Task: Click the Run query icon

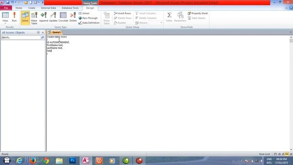Action: coord(14,17)
